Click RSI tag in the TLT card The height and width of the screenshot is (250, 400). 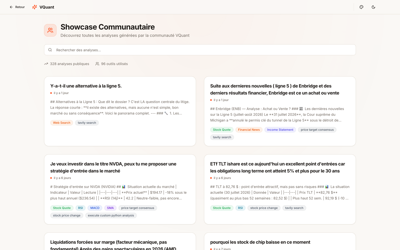point(240,208)
